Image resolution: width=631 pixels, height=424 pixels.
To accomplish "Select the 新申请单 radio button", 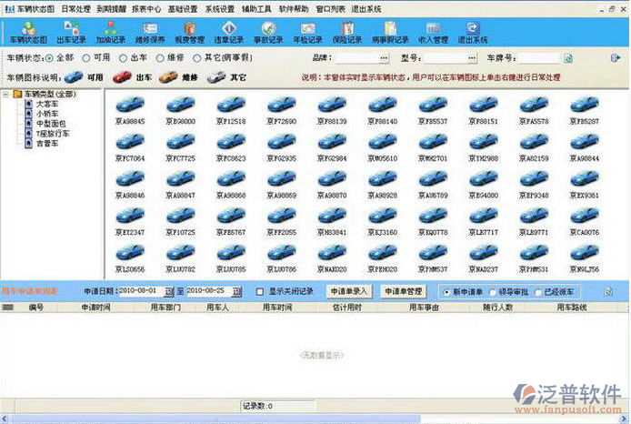I will click(446, 292).
